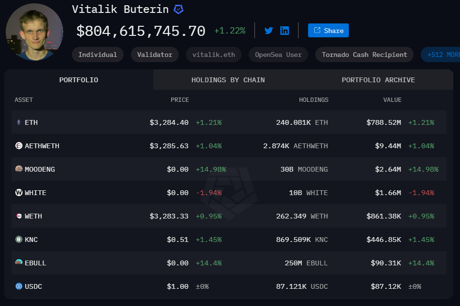Sort by the PRICE column header
The width and height of the screenshot is (460, 306).
180,100
